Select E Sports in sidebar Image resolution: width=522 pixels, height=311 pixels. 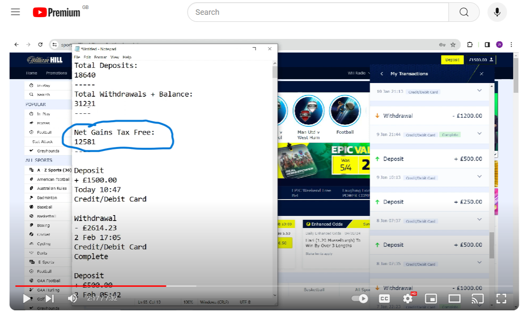45,262
